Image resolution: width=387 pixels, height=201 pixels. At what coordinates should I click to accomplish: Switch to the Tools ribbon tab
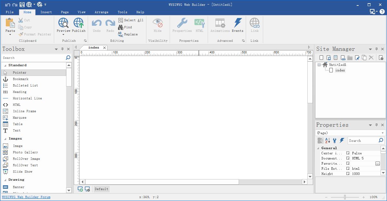coord(123,12)
